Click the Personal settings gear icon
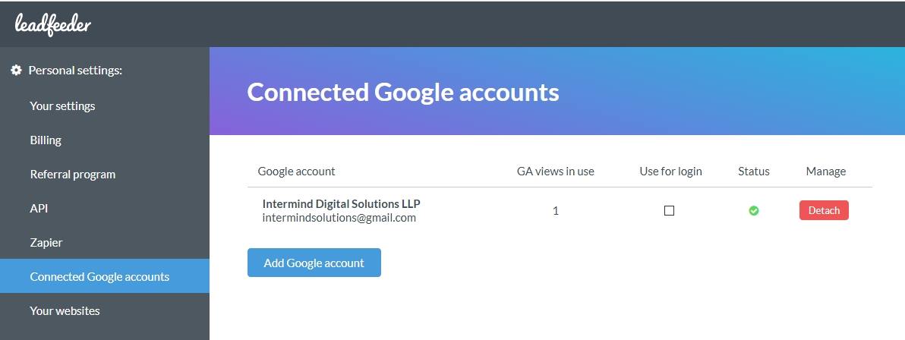905x340 pixels. (17, 71)
